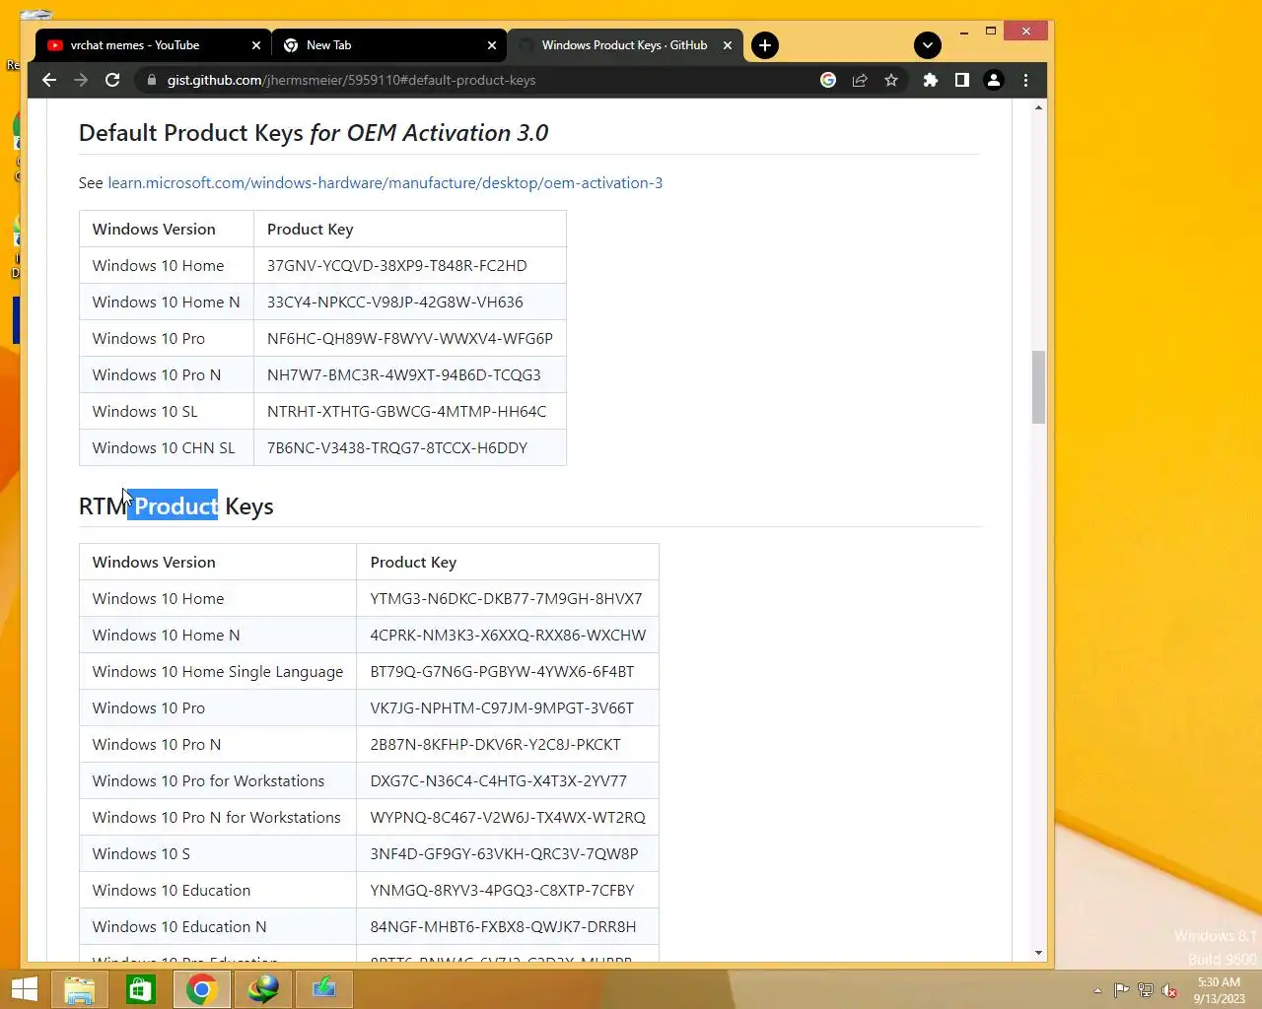
Task: Click the scrollbar down arrow
Action: 1038,953
